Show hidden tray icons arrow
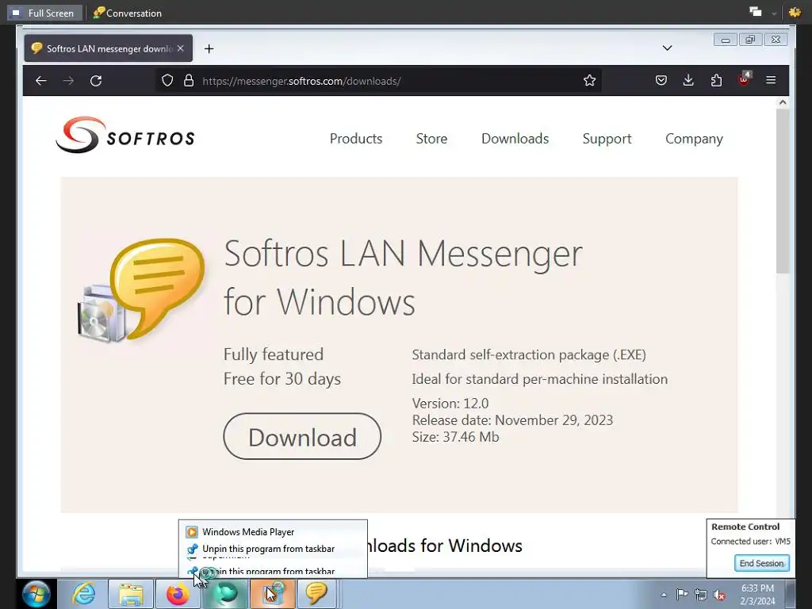This screenshot has height=609, width=812. click(664, 595)
